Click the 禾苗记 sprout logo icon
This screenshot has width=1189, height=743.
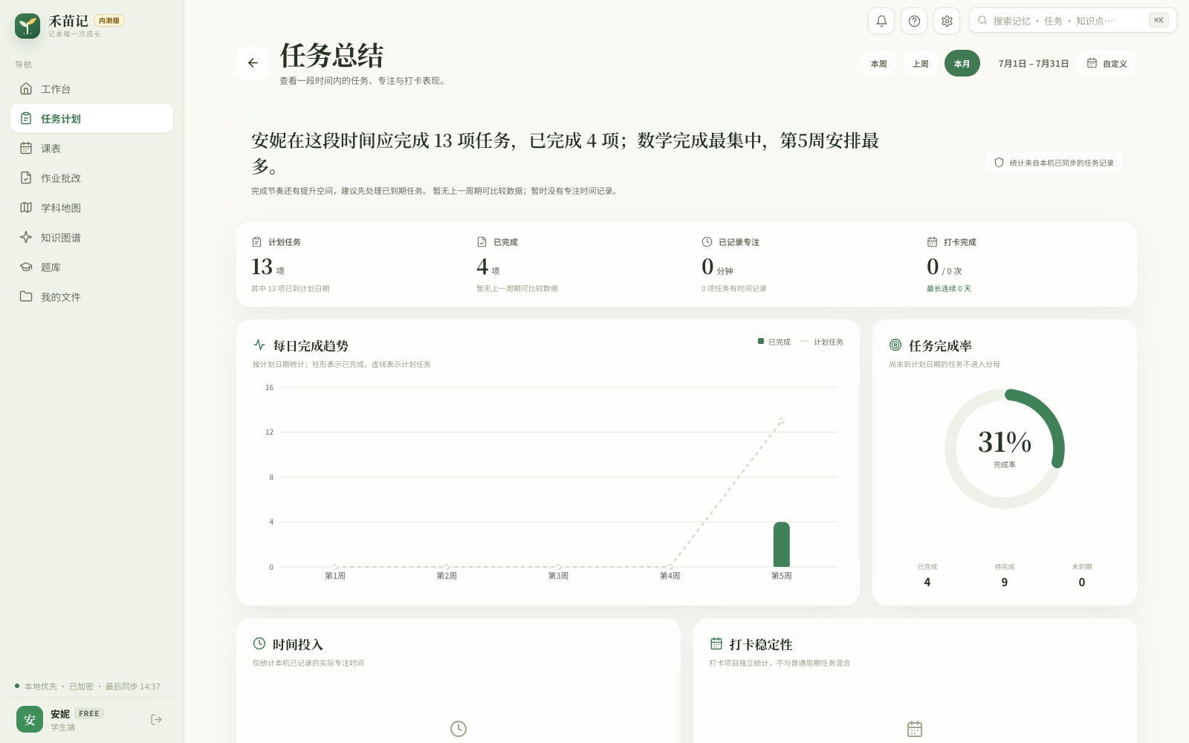27,26
